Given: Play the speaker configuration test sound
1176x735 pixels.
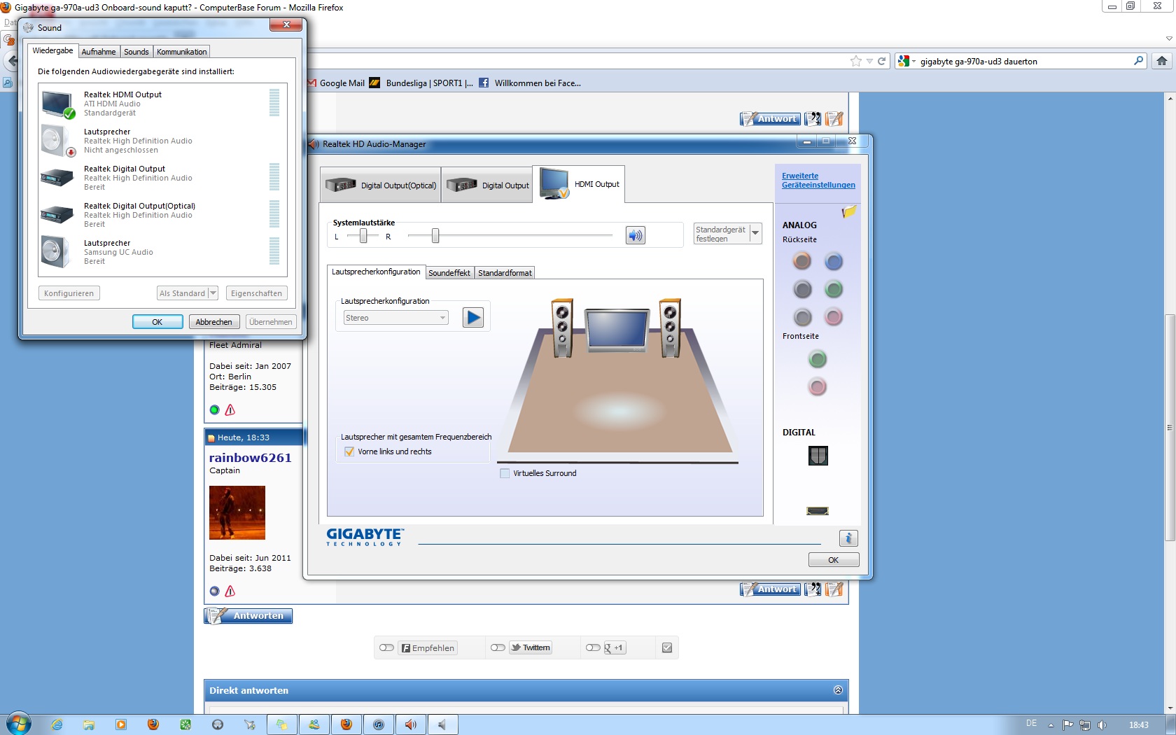Looking at the screenshot, I should point(473,318).
